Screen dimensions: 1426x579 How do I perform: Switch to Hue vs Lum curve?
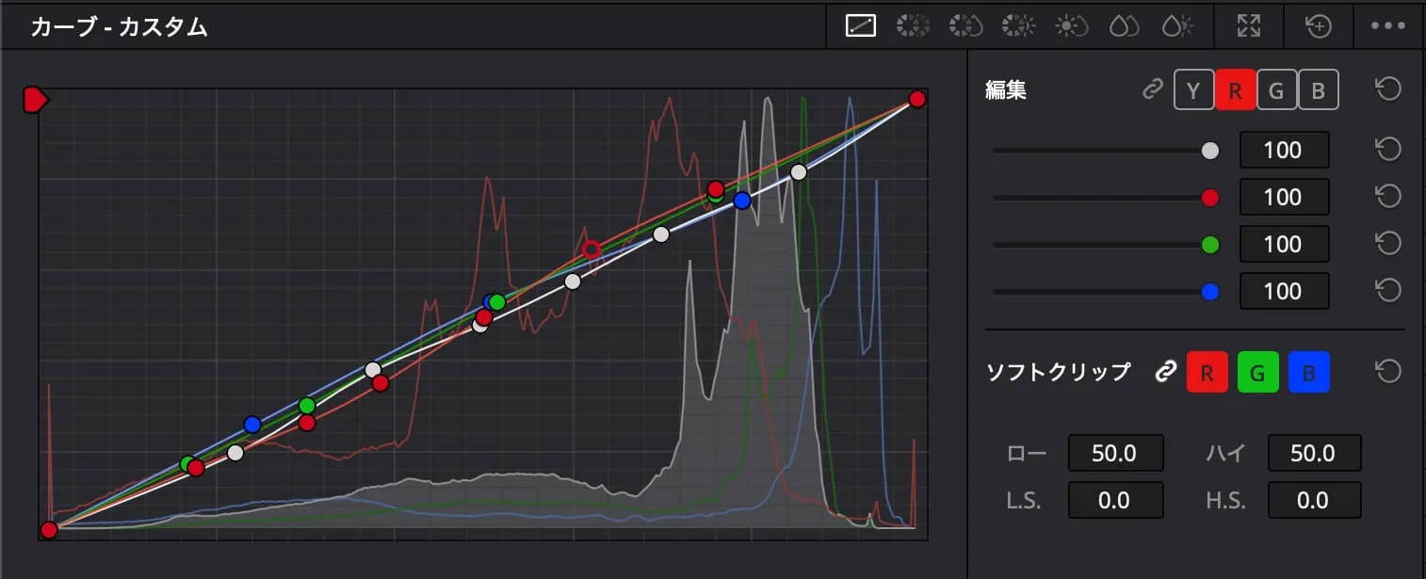pyautogui.click(x=1018, y=26)
